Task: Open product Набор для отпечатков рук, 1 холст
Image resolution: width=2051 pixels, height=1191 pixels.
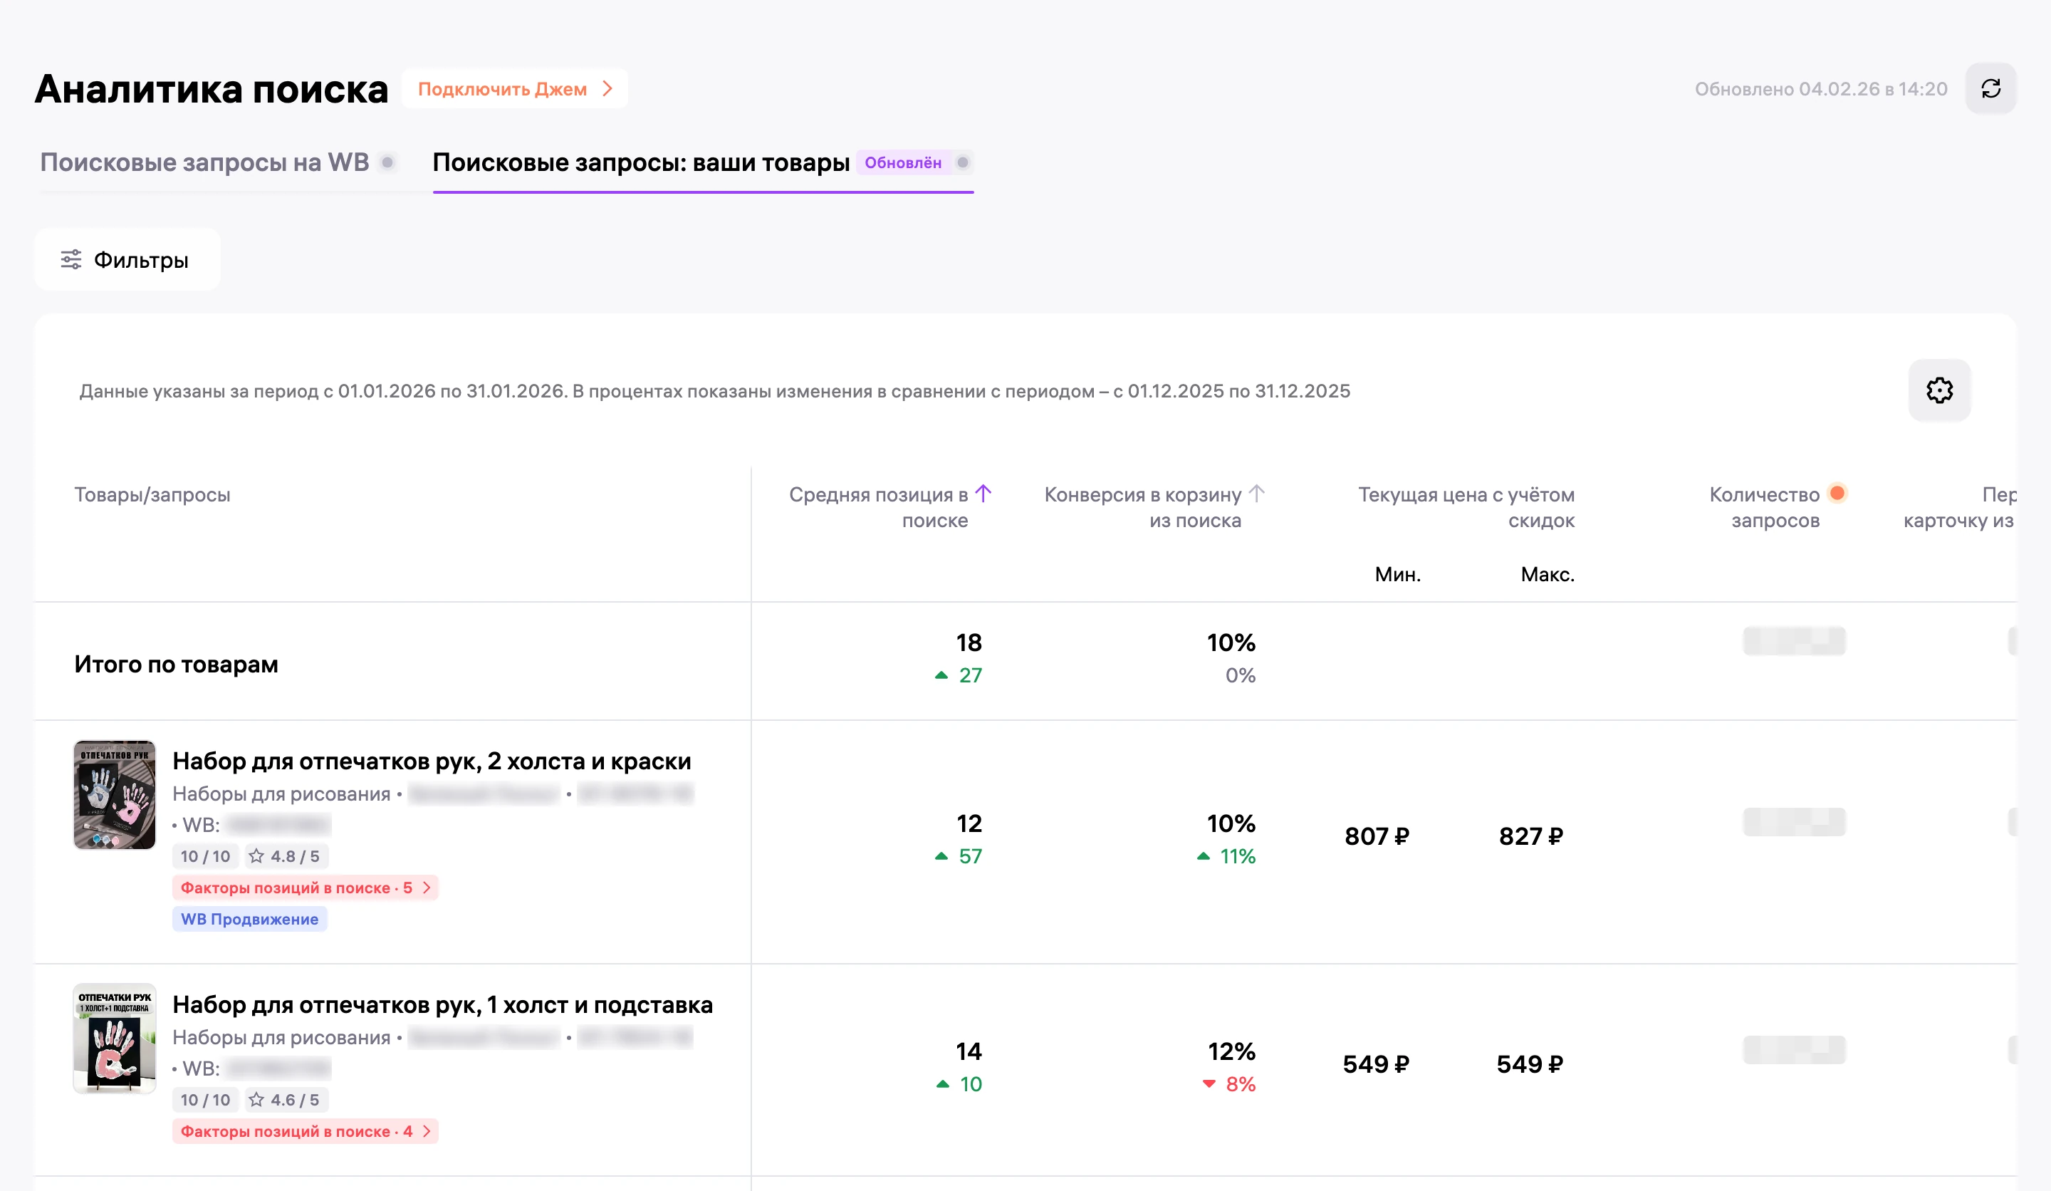Action: pos(442,1004)
